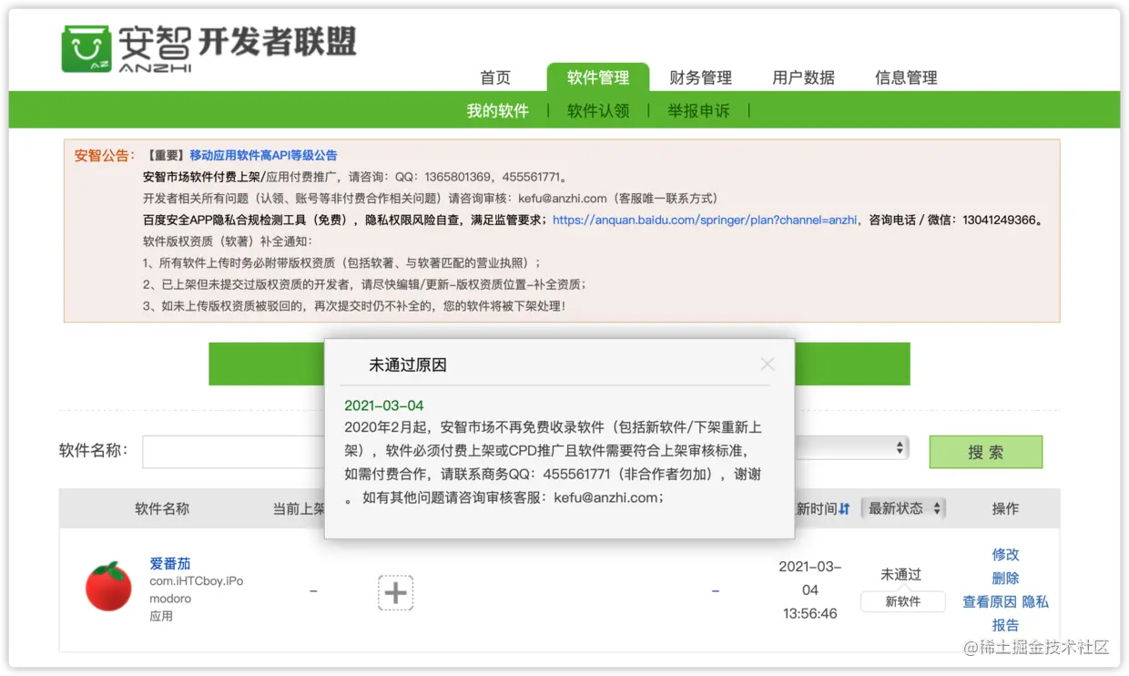Open the 用户数据 tab
Screen dimensions: 1129x676
pyautogui.click(x=803, y=77)
